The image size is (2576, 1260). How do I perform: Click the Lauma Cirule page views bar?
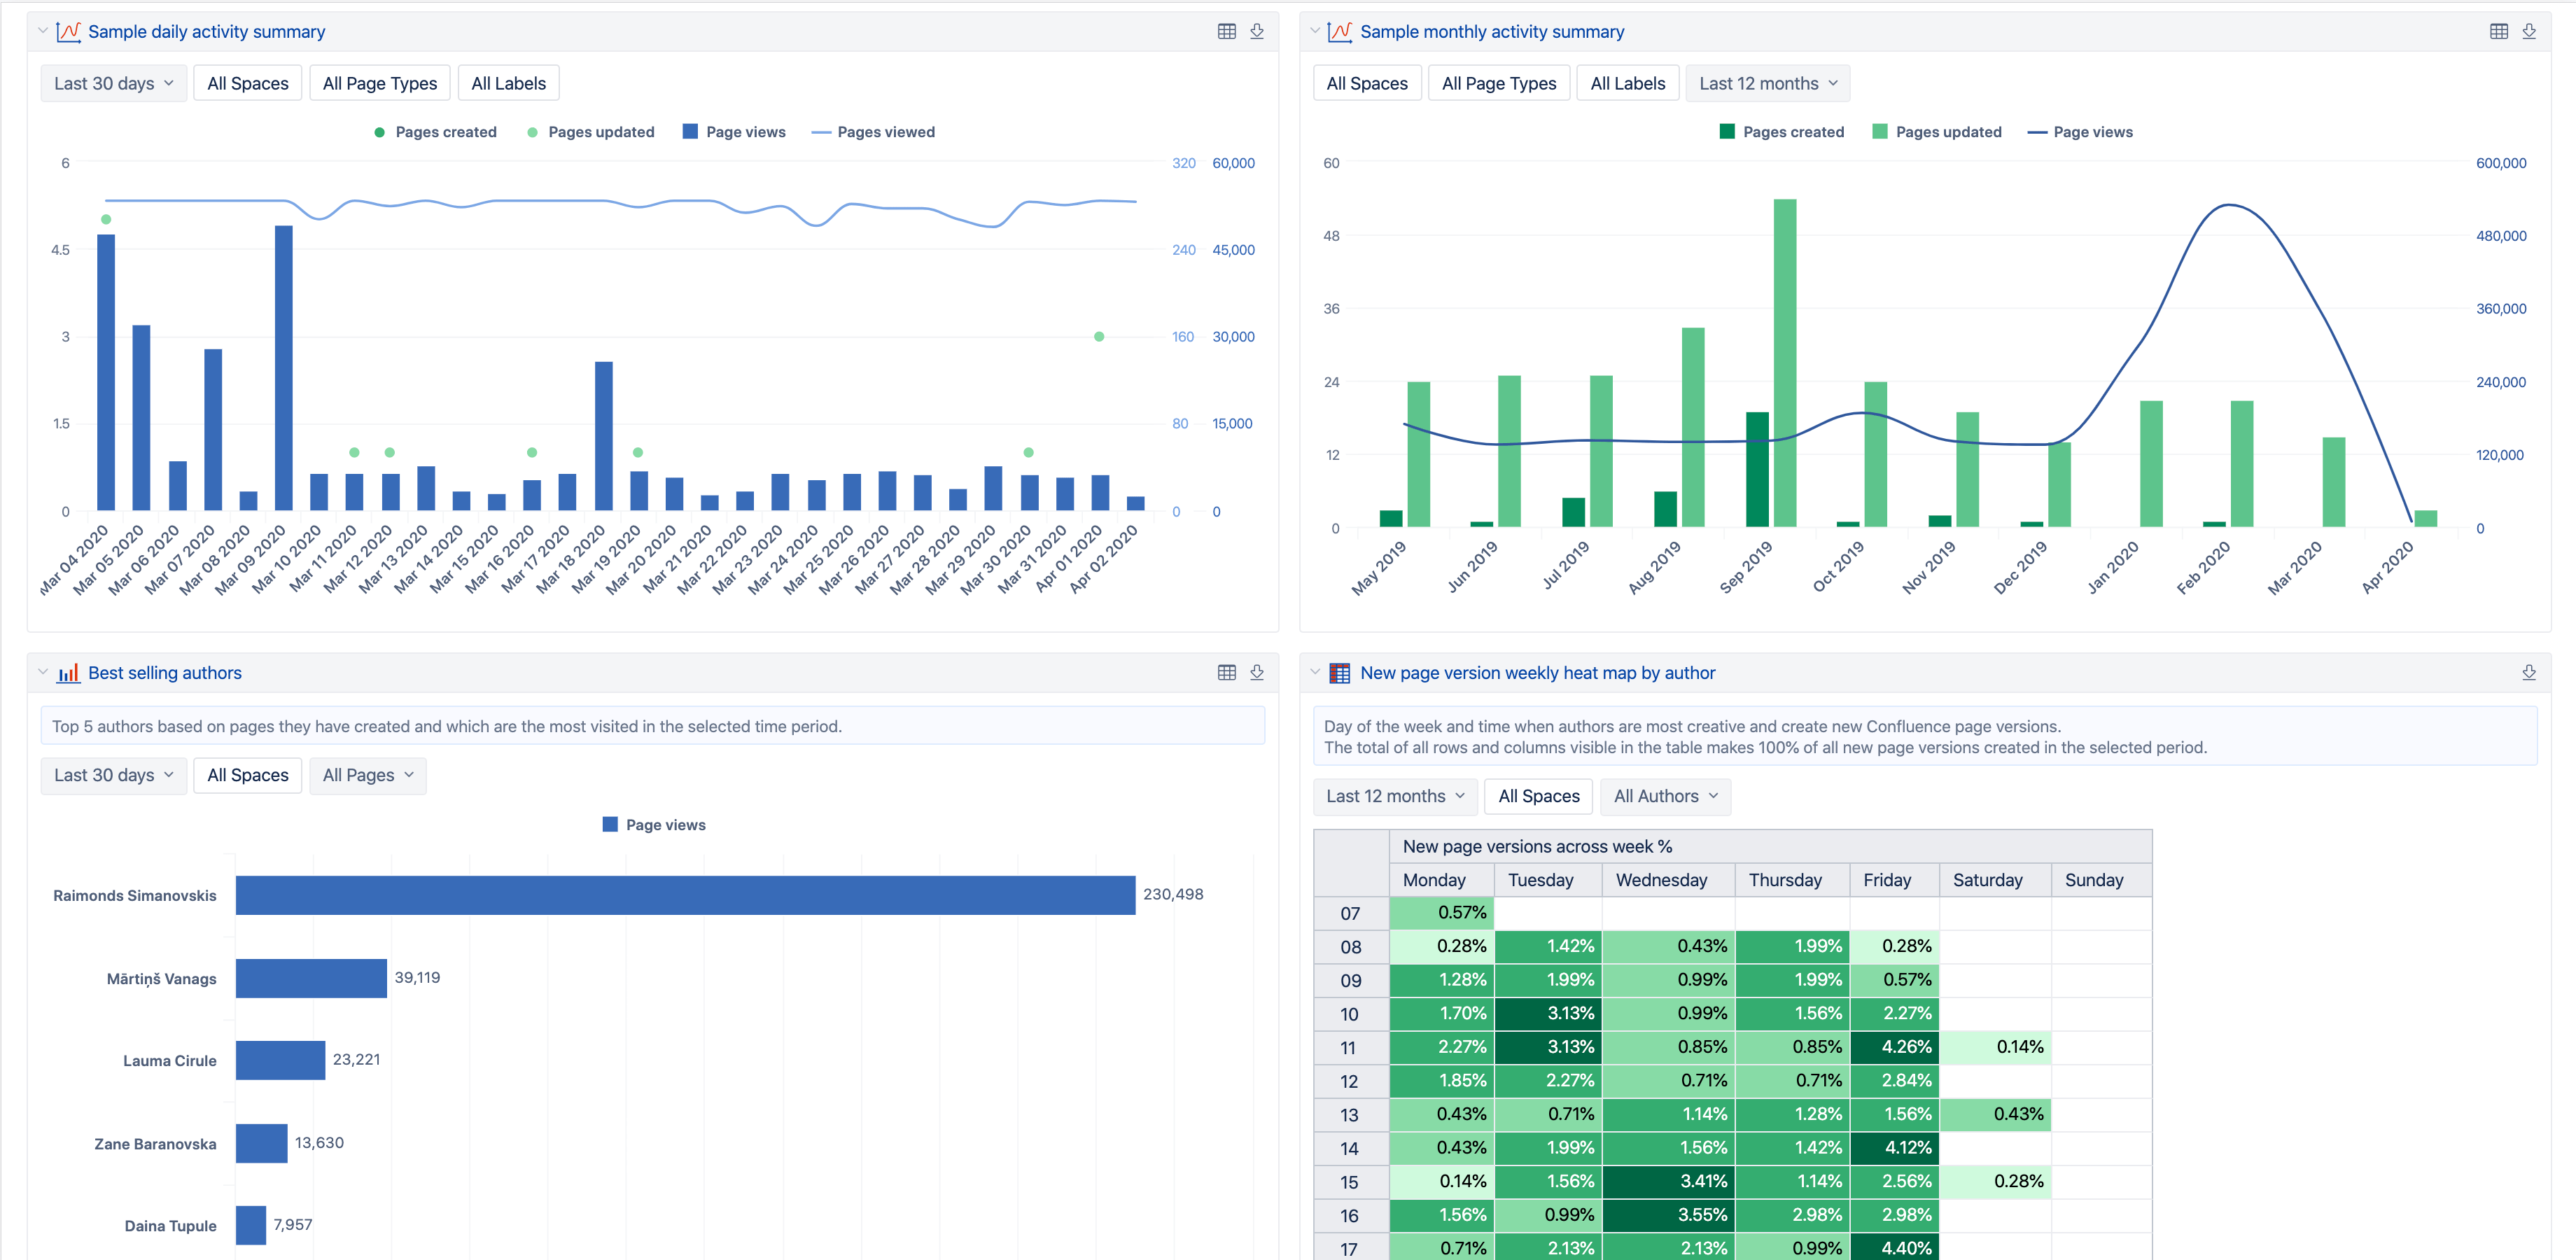click(x=281, y=1060)
